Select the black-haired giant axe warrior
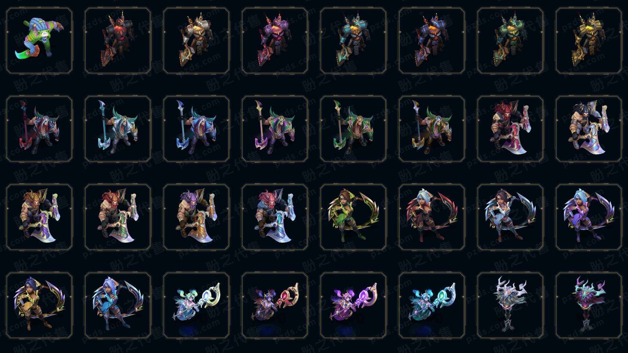Screen dimensions: 628x353 coord(589,129)
